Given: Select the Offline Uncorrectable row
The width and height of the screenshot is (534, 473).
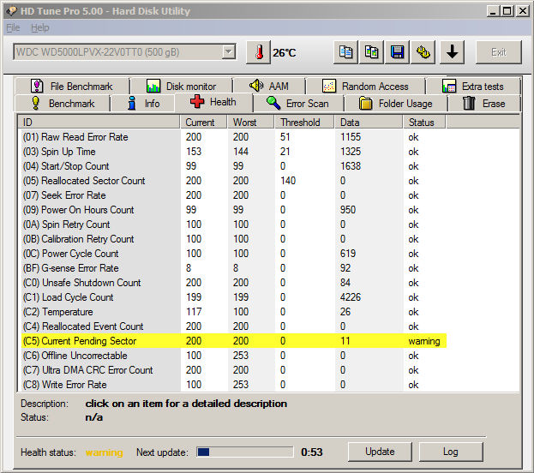Looking at the screenshot, I should [234, 356].
